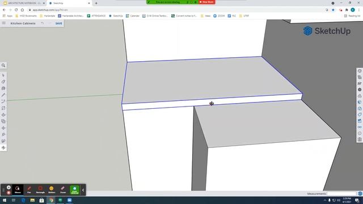Select the Paint Bucket tool

pos(3,88)
